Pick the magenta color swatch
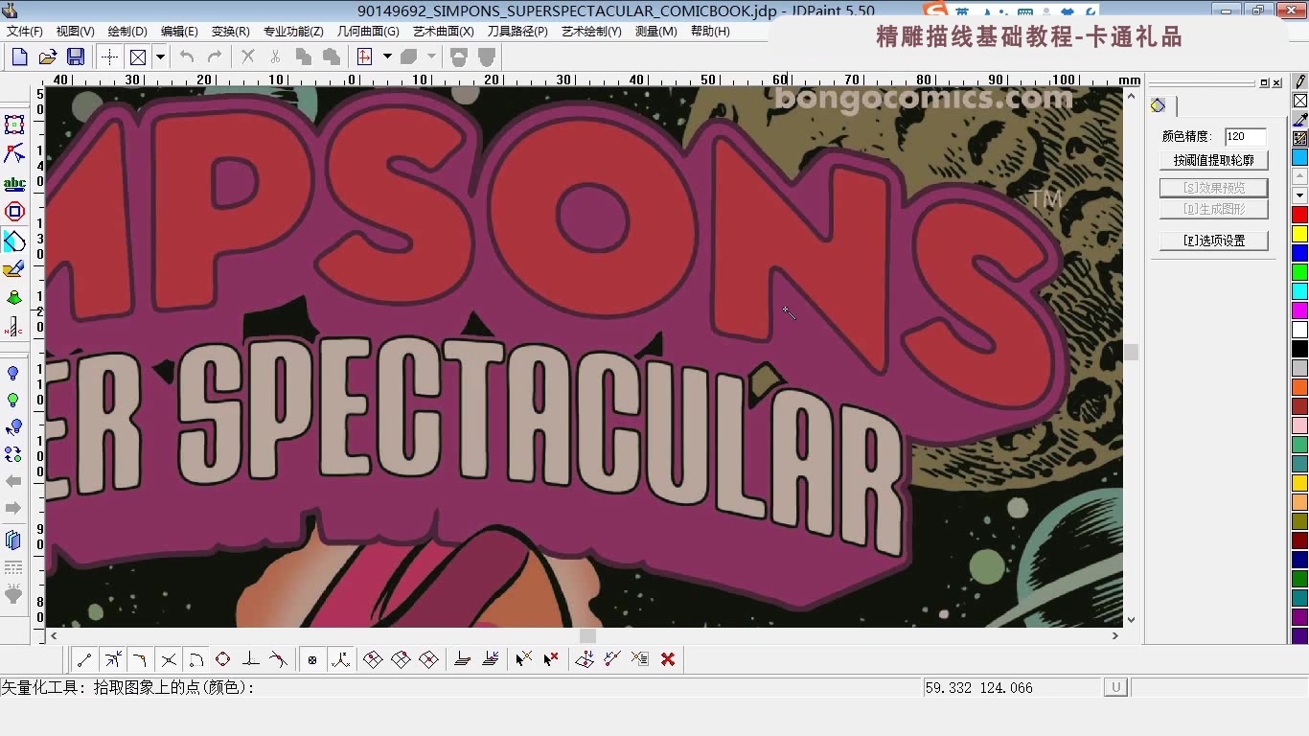1309x736 pixels. coord(1299,310)
